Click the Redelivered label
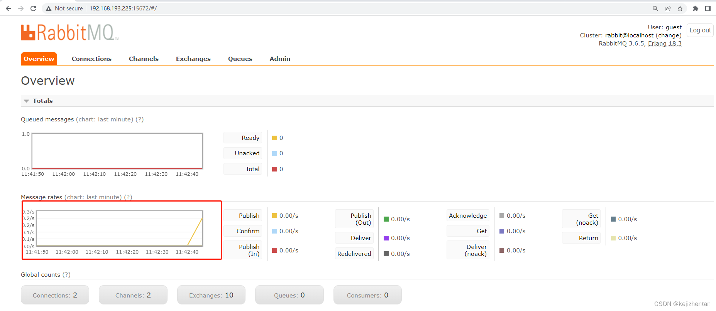 tap(354, 254)
